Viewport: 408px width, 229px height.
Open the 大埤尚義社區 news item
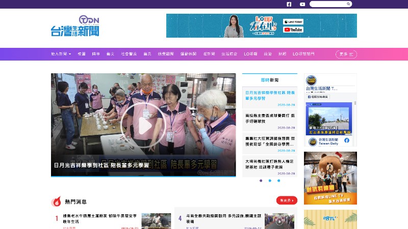tap(270, 164)
